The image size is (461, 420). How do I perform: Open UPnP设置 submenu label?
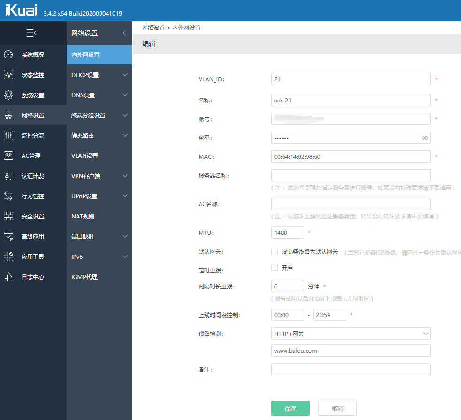85,196
